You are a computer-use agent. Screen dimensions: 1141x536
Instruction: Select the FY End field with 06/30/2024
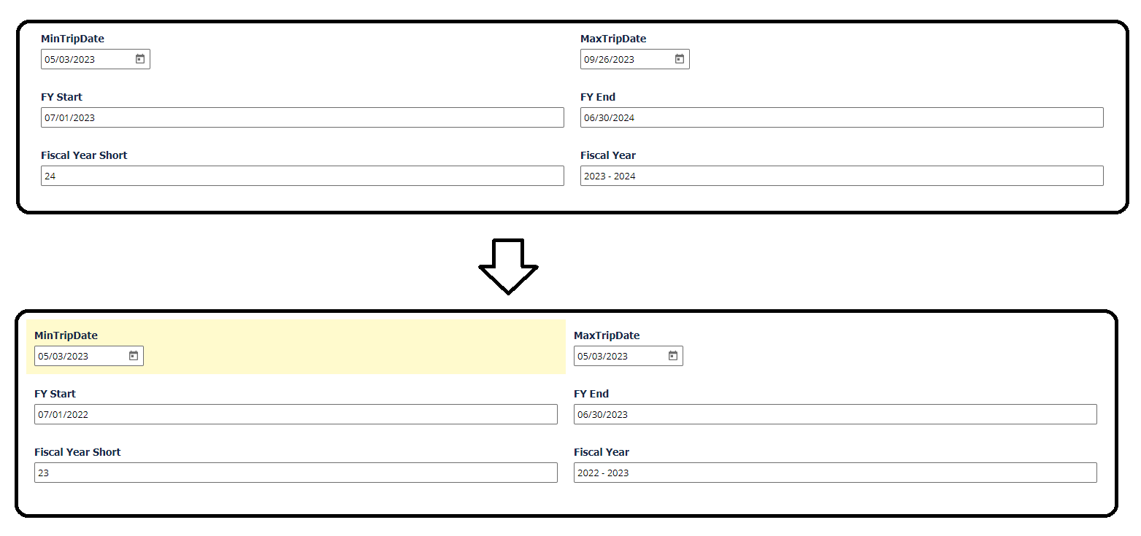click(842, 117)
